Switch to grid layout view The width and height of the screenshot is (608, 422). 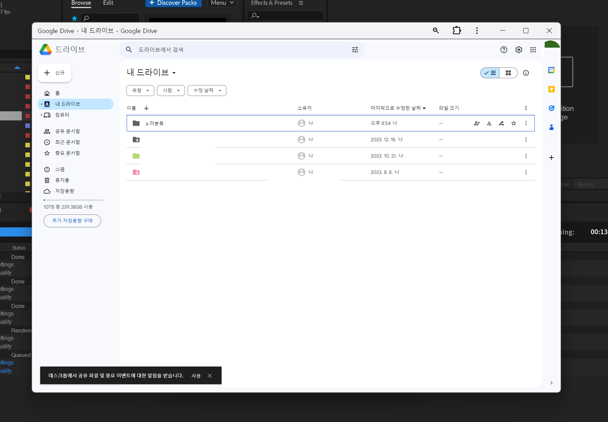(508, 73)
